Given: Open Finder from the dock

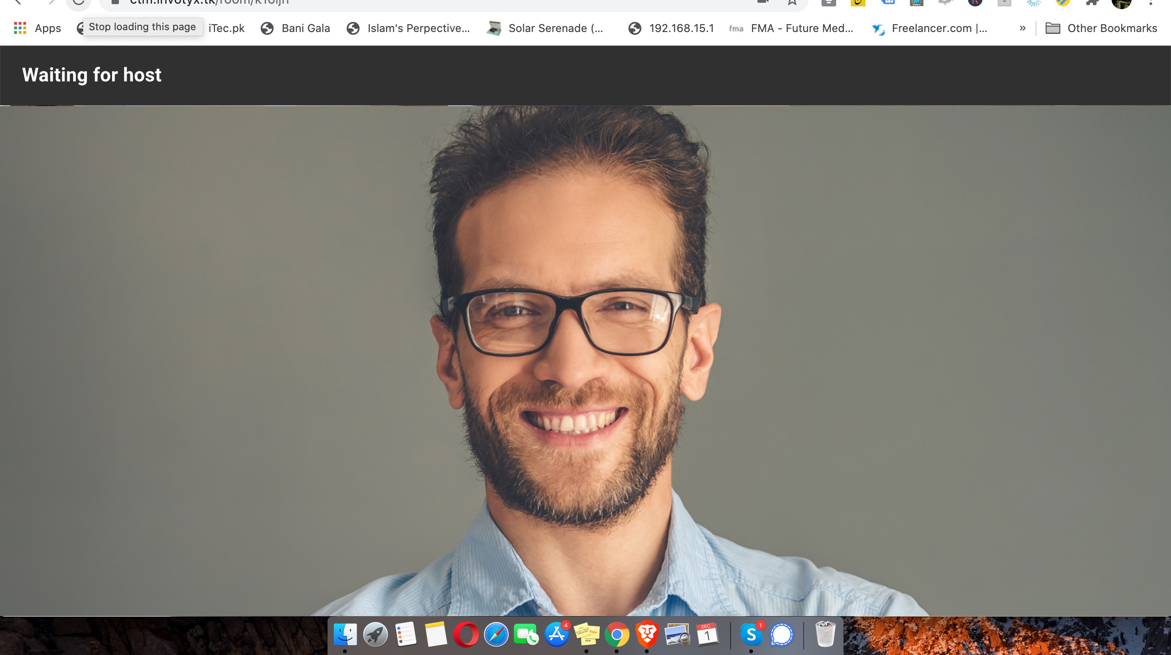Looking at the screenshot, I should pos(345,634).
